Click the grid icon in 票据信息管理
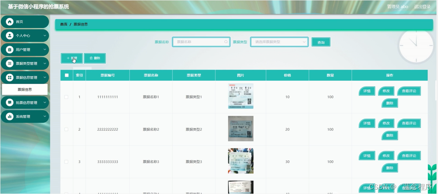Image resolution: width=438 pixels, height=194 pixels. click(10, 77)
